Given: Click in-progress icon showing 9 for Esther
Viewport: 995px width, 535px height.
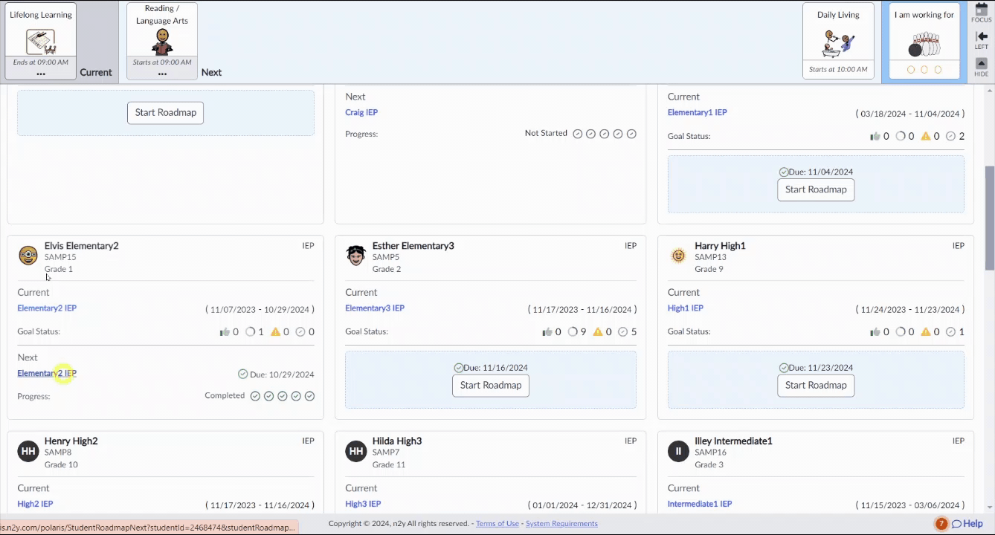Looking at the screenshot, I should pos(573,332).
